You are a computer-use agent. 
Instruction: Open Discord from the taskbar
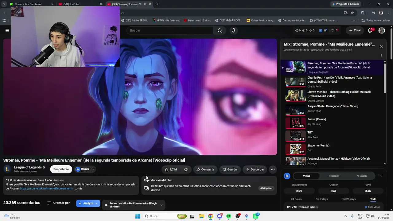[220, 216]
